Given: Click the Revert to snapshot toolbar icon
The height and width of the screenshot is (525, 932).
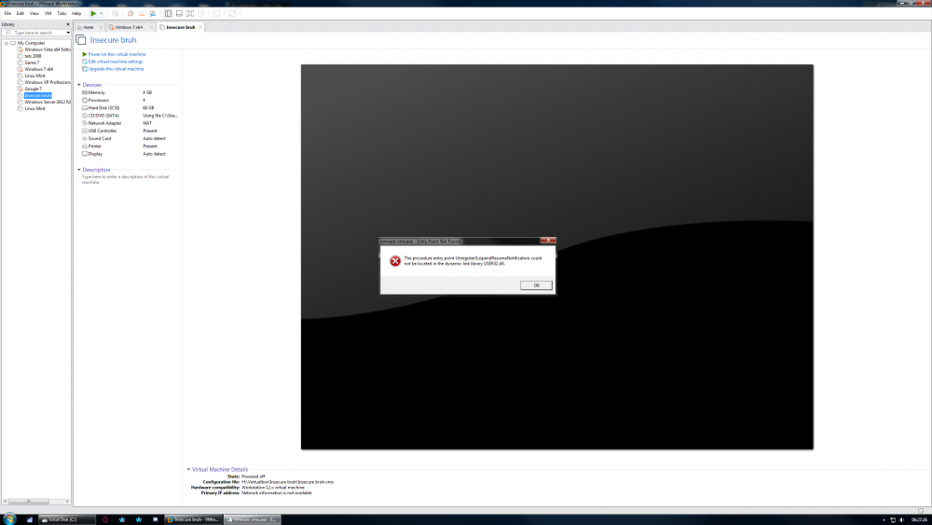Looking at the screenshot, I should tap(142, 13).
